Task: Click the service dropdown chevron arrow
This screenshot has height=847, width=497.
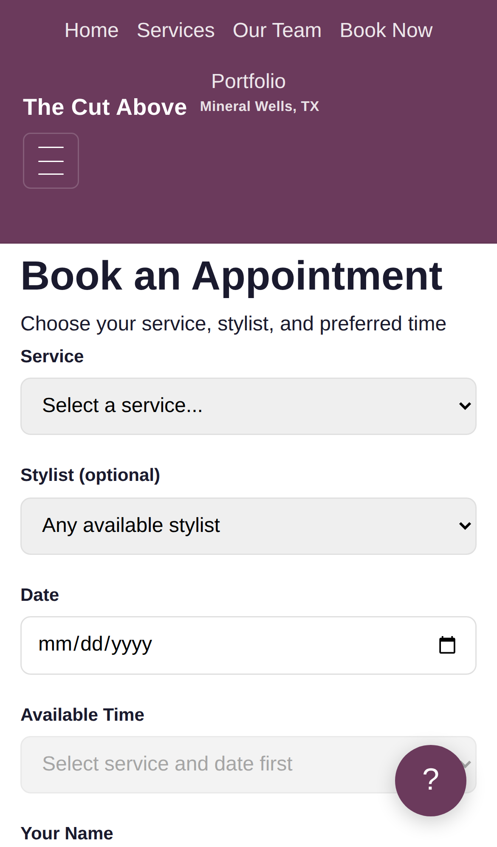Action: (465, 406)
